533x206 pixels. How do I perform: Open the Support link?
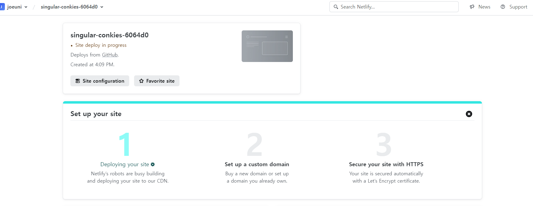518,7
